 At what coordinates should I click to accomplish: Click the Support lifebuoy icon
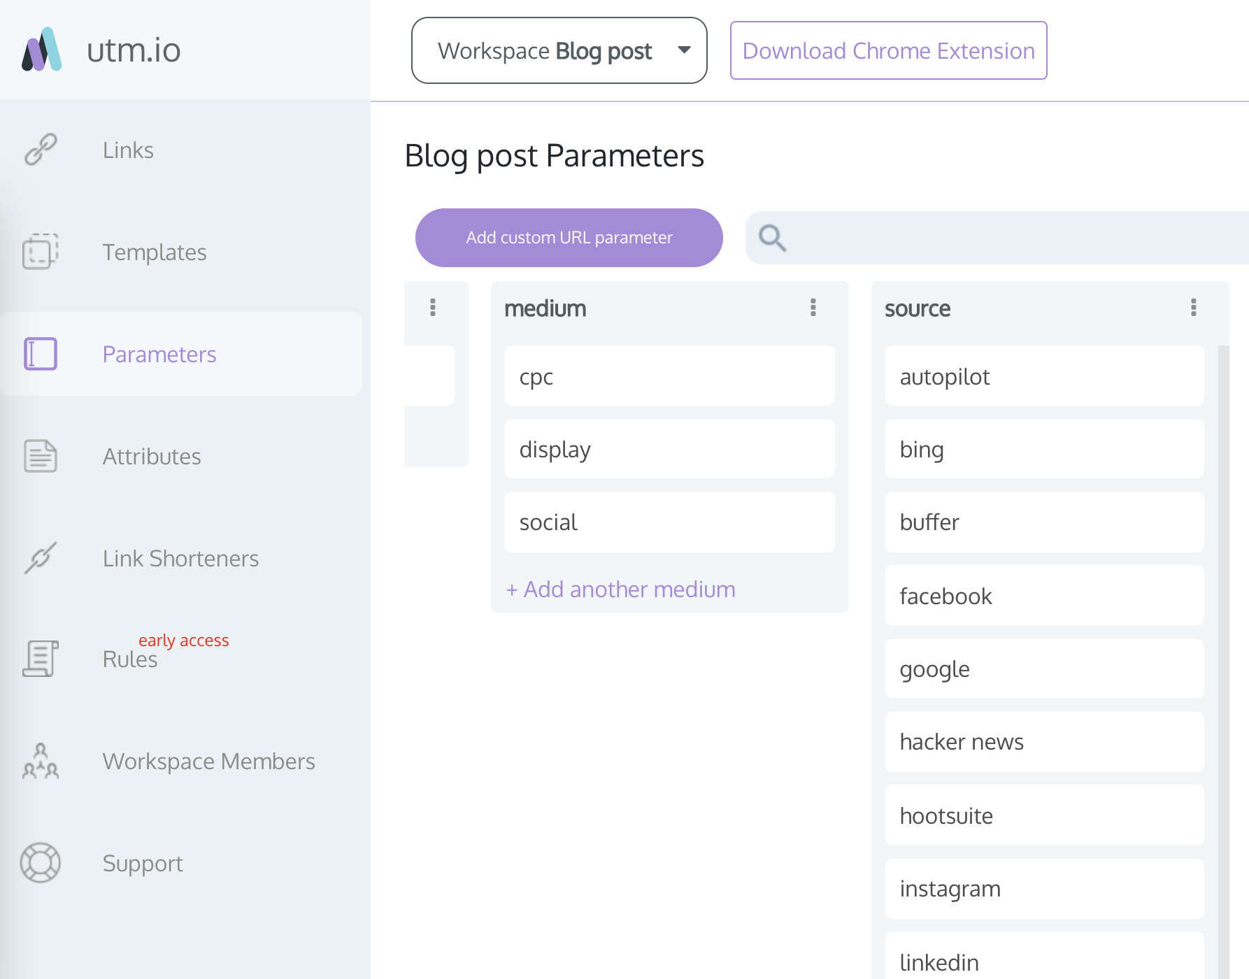click(x=41, y=863)
